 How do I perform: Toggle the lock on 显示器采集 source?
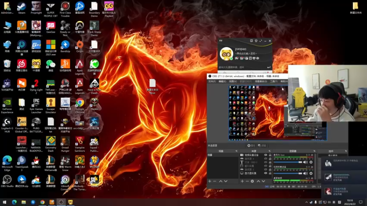coord(270,173)
